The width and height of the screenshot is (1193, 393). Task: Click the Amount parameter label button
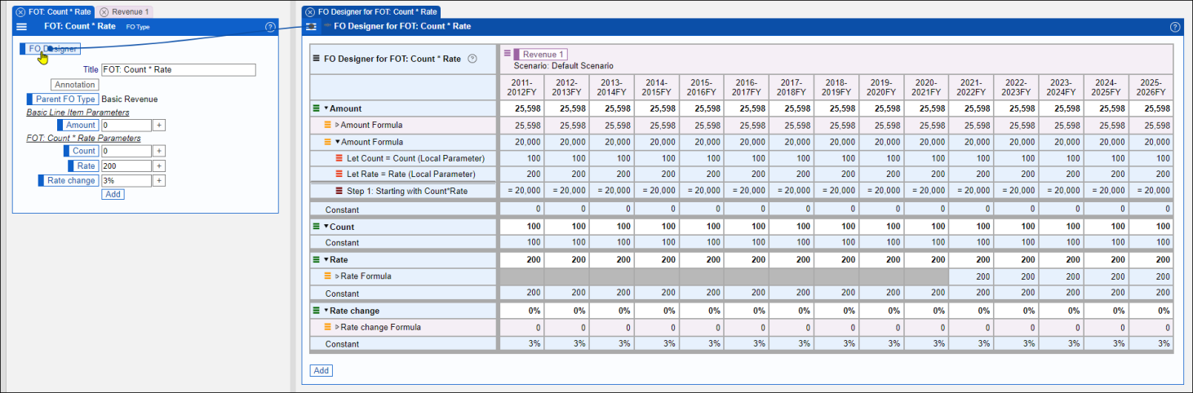(78, 126)
